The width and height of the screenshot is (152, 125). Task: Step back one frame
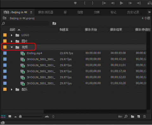(112, 3)
